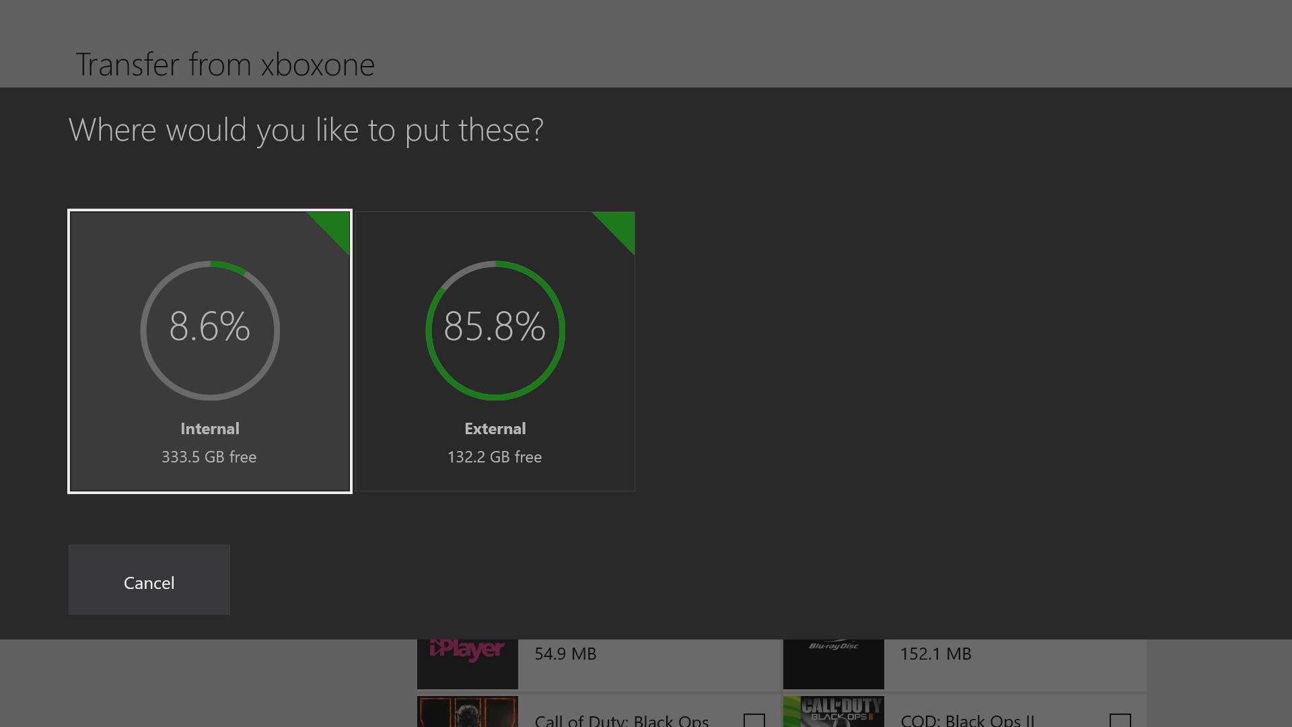
Task: Click the 132.2 GB free label
Action: (x=495, y=457)
